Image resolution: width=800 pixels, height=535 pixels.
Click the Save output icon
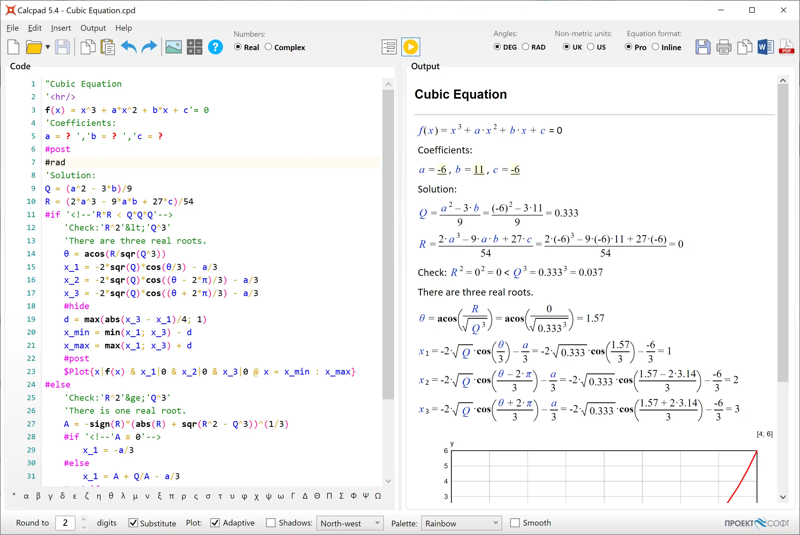point(702,47)
